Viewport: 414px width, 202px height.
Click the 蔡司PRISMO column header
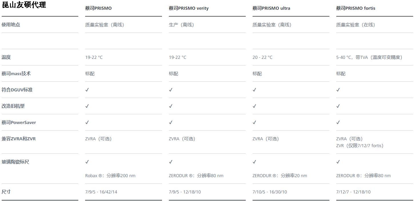click(98, 8)
